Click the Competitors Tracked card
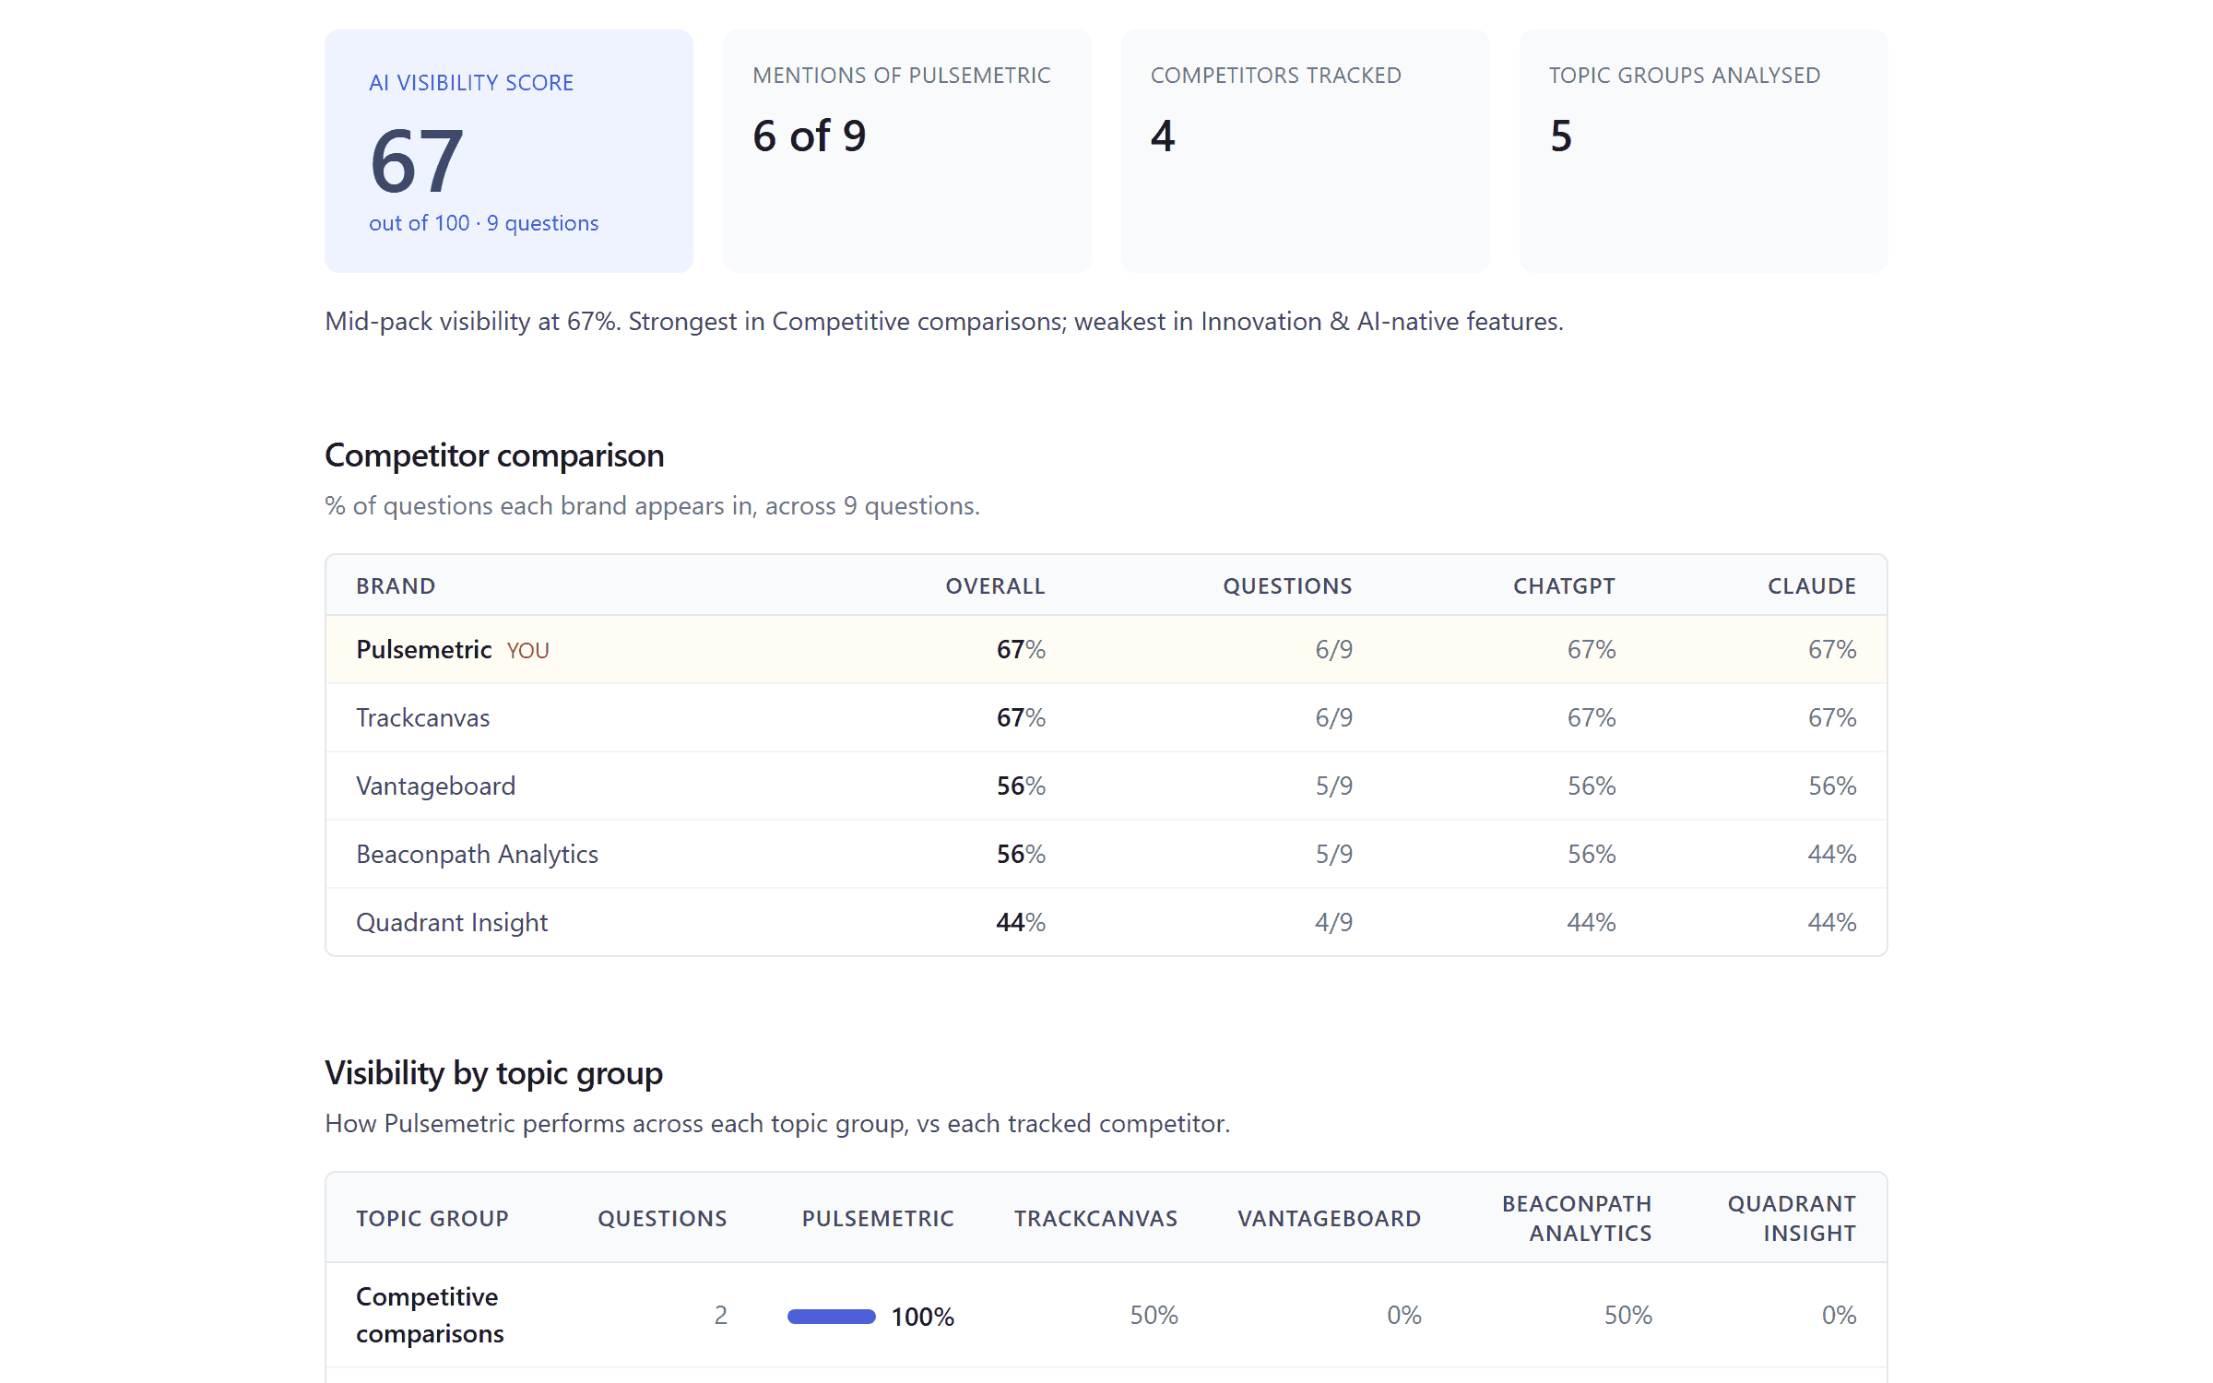Viewport: 2213px width, 1383px height. (1305, 151)
